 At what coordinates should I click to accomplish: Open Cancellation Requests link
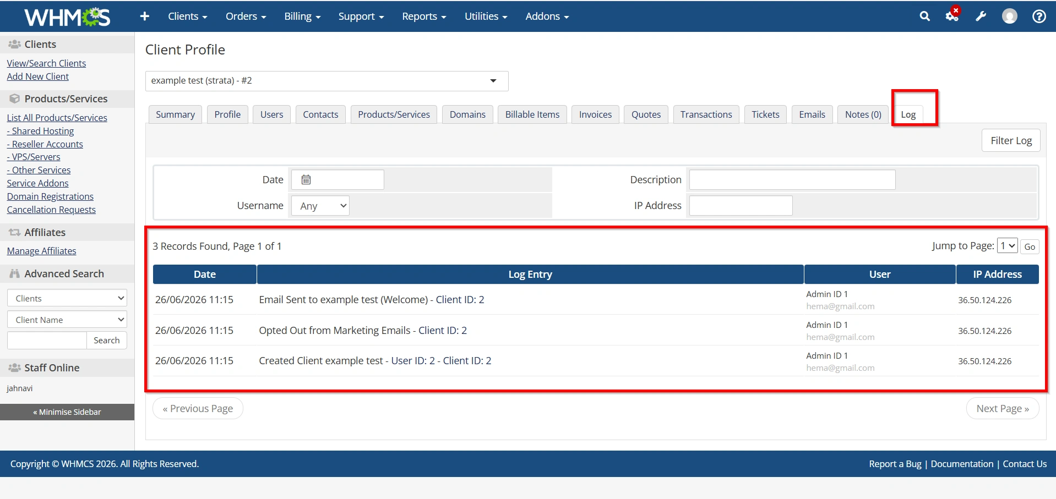pyautogui.click(x=51, y=210)
